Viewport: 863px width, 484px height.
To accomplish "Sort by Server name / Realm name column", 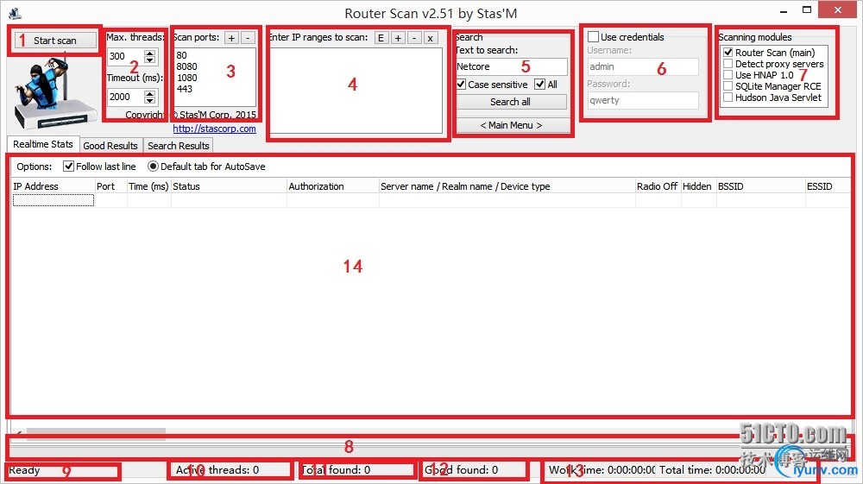I will click(507, 186).
